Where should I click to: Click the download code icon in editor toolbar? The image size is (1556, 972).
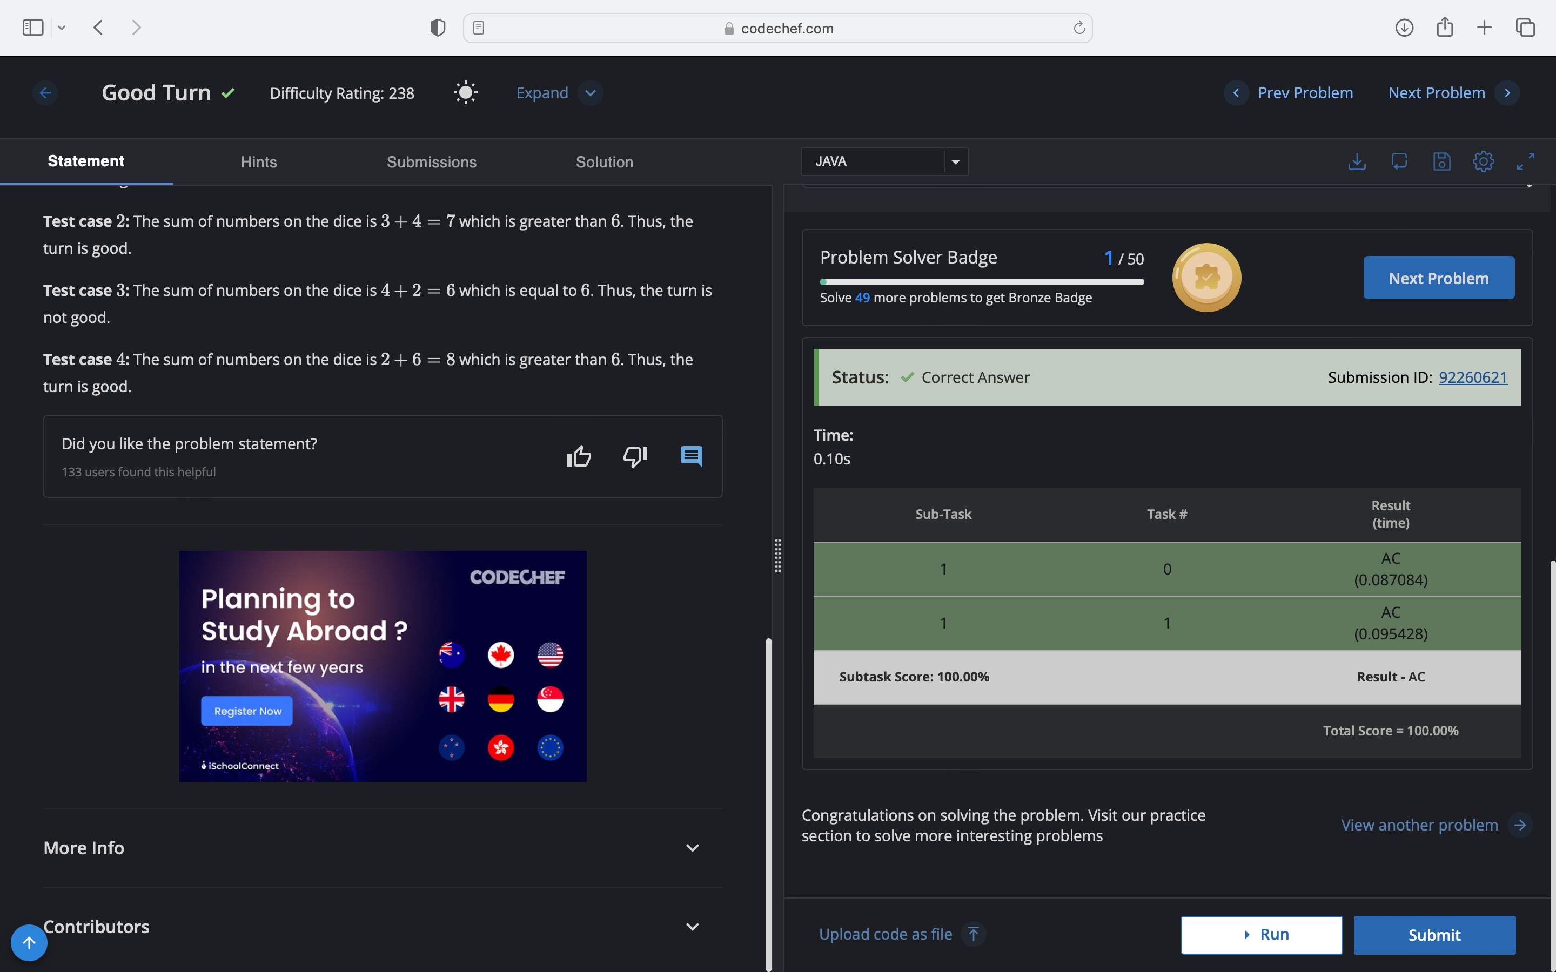1357,161
